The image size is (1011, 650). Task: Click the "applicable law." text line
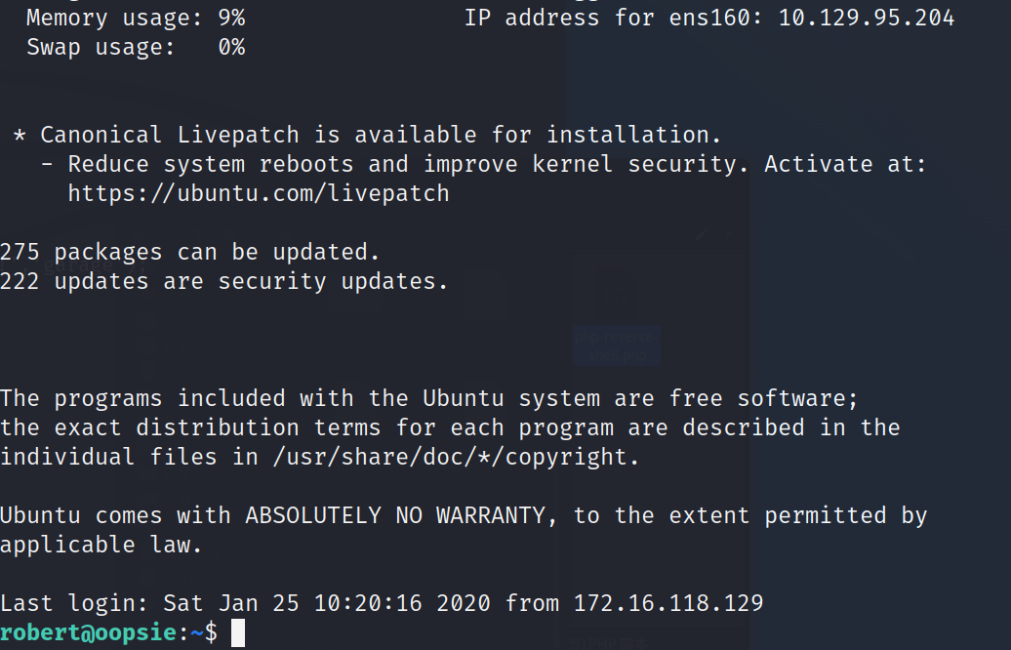[x=101, y=545]
